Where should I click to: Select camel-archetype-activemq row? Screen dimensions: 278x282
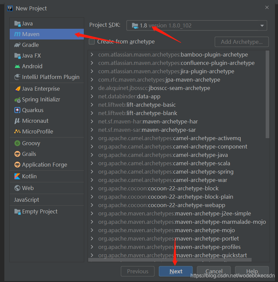177,138
